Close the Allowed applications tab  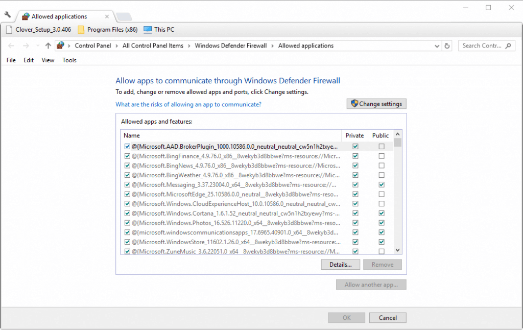107,16
